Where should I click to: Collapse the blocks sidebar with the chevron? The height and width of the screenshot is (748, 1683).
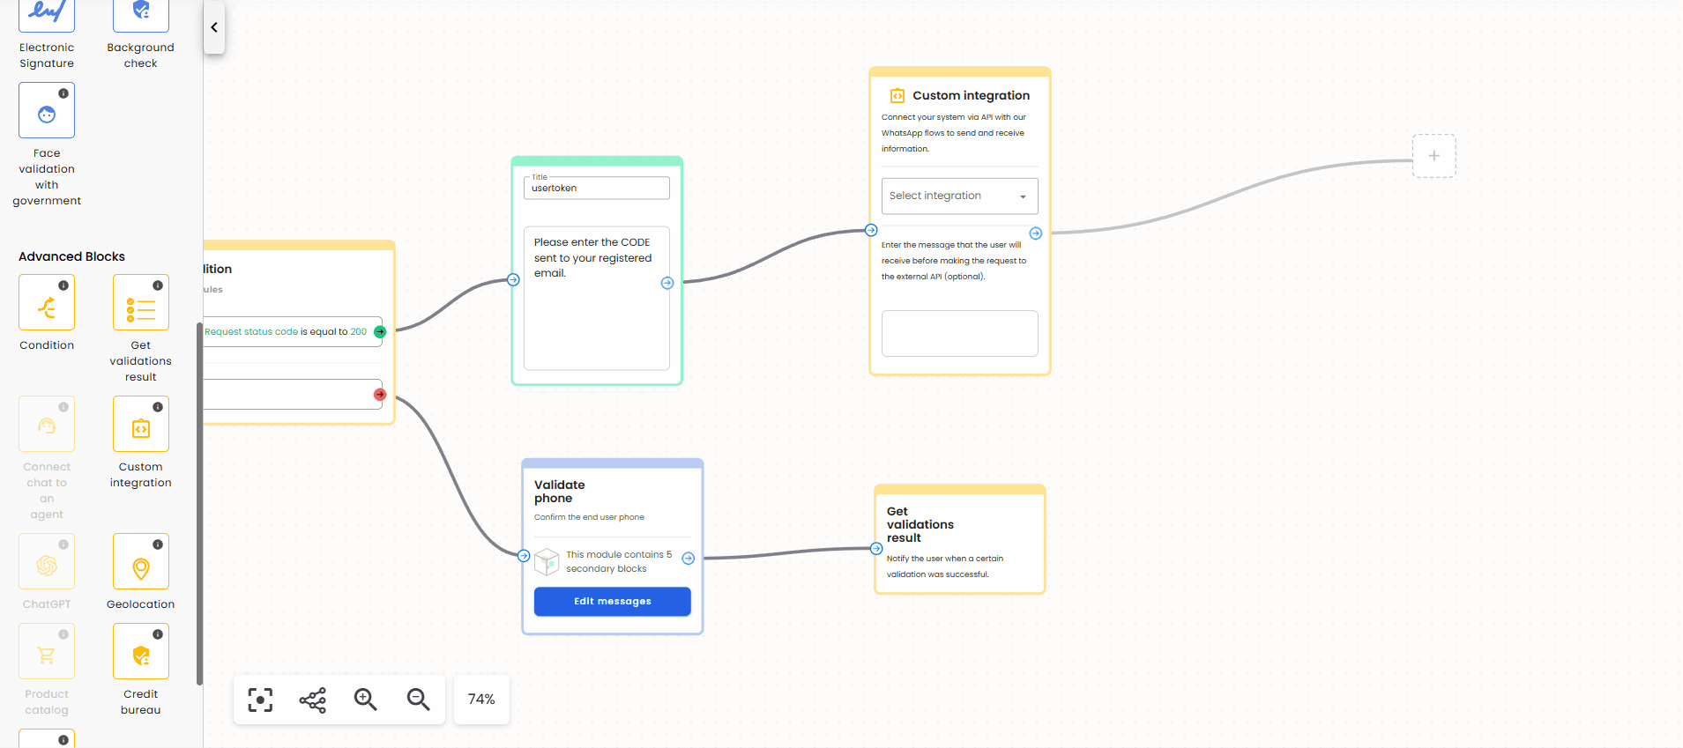pos(214,27)
